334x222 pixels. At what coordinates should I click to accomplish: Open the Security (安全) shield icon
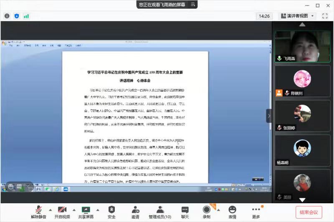coord(111,210)
